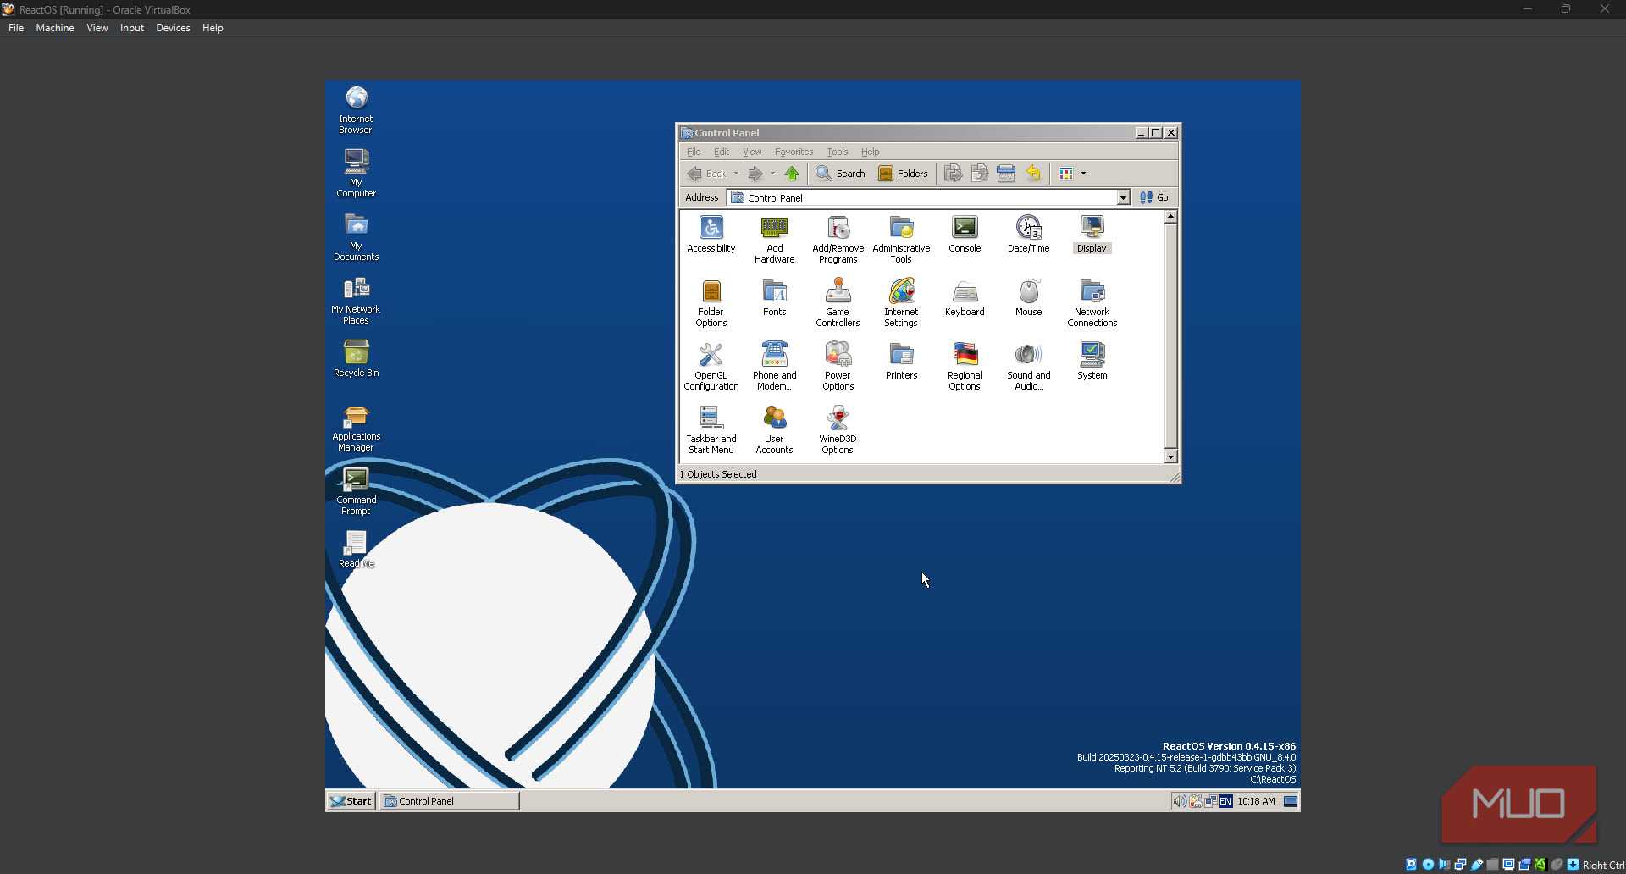Screen dimensions: 1626x874
Task: Open the VirtualBox Devices menu
Action: click(x=173, y=28)
